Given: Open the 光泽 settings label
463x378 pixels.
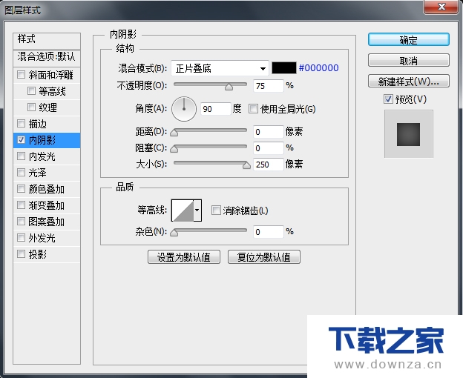Looking at the screenshot, I should coord(38,173).
